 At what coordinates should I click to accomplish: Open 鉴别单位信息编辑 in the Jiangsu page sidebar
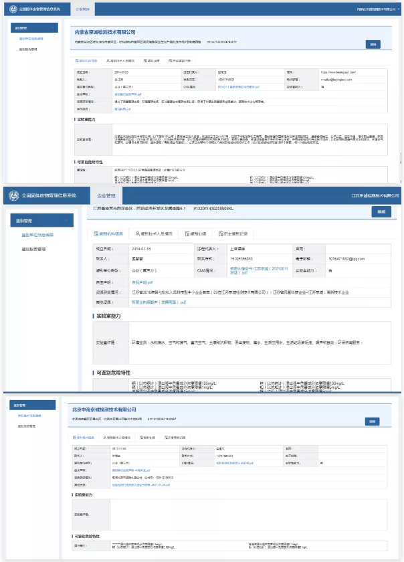pos(37,235)
